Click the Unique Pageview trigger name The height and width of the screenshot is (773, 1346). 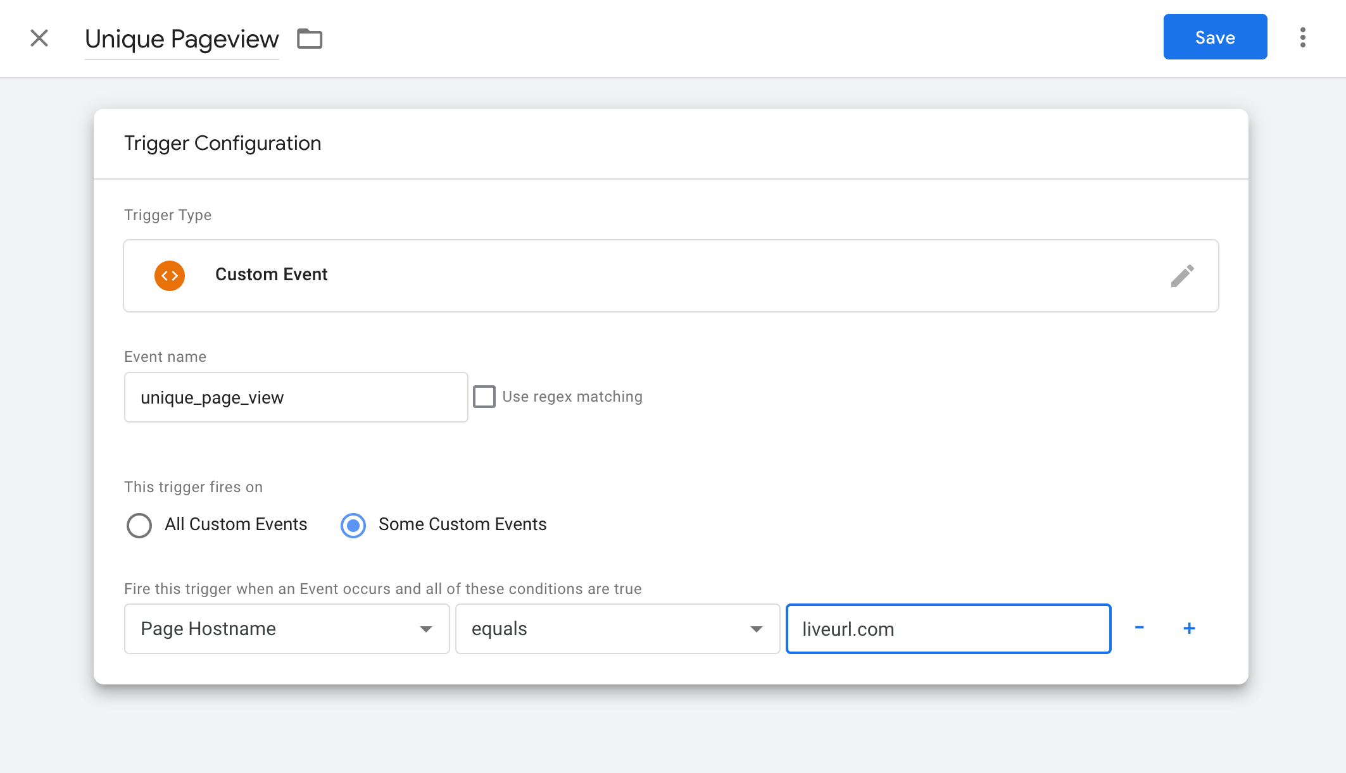[182, 39]
